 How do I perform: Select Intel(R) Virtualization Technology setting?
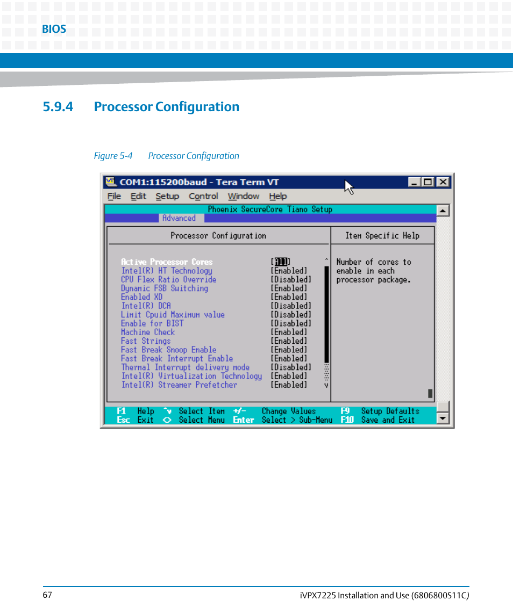coord(191,376)
